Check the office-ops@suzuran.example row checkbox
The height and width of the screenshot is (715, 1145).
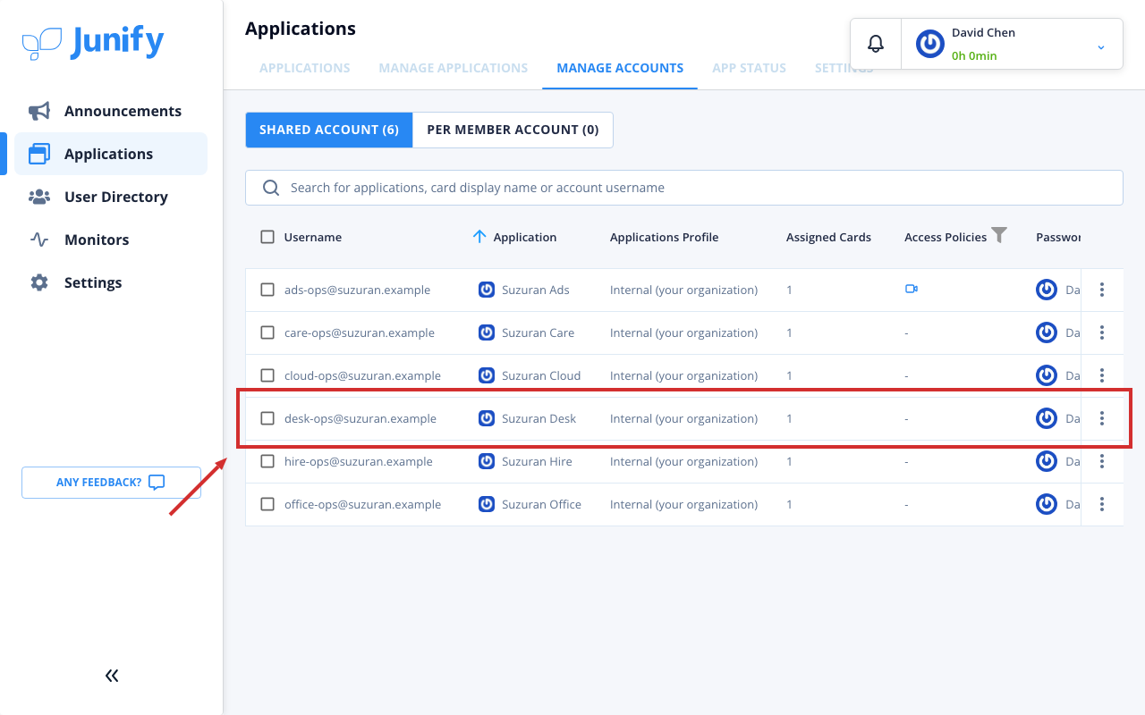click(267, 504)
